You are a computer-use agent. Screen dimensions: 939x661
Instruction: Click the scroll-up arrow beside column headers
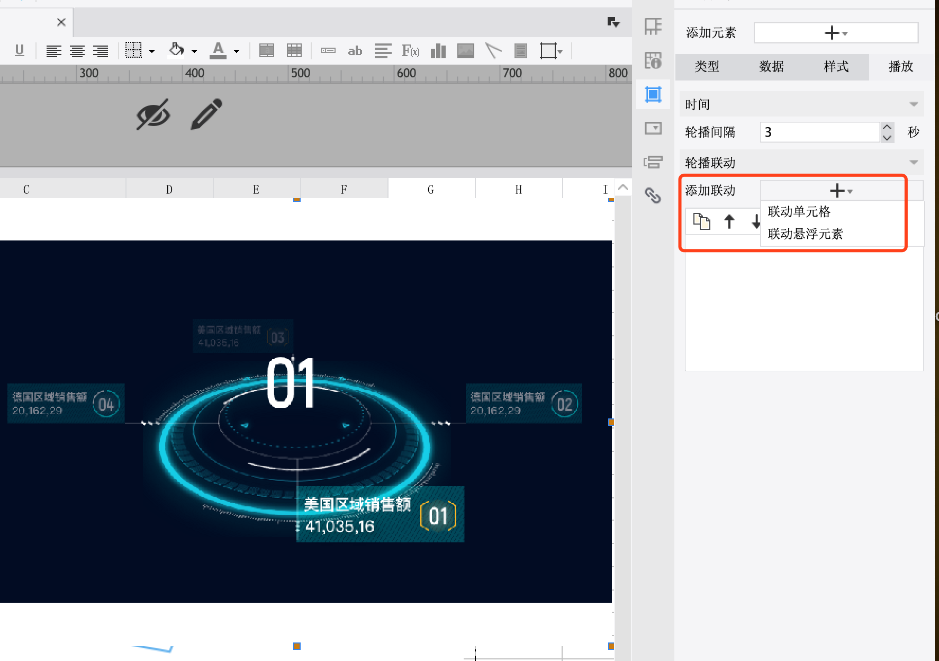(x=623, y=187)
